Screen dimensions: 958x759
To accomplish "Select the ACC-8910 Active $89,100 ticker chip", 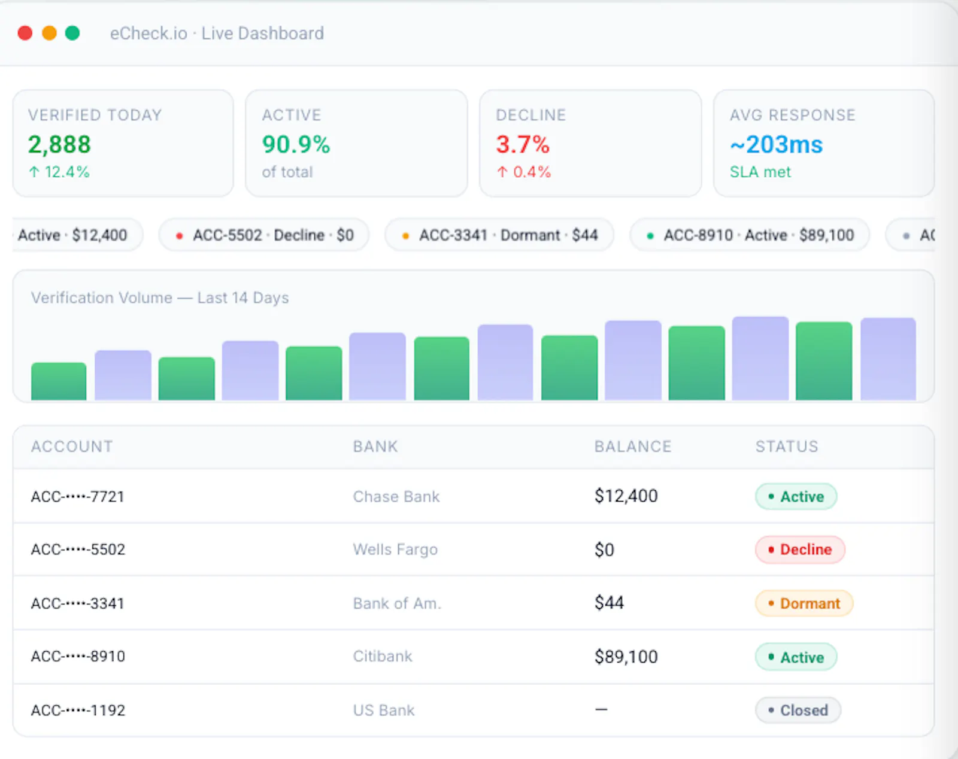I will click(749, 235).
